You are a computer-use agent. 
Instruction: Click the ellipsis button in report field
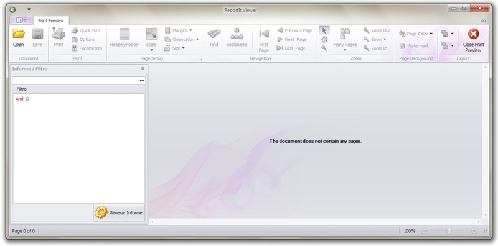pos(142,81)
